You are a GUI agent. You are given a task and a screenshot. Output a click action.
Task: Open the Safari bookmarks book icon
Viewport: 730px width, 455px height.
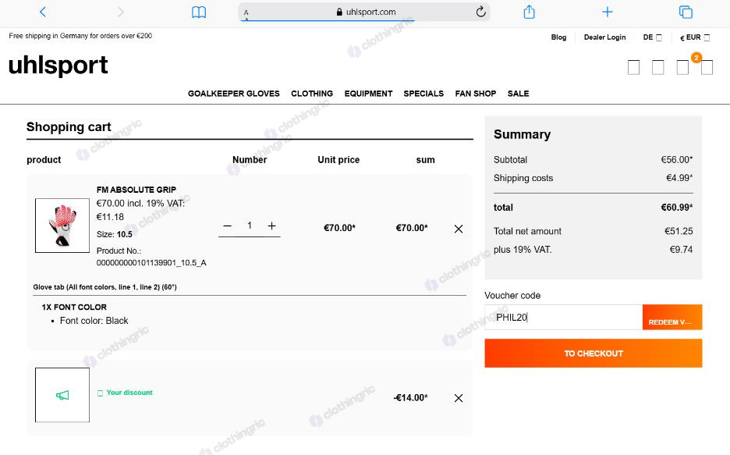[x=199, y=12]
